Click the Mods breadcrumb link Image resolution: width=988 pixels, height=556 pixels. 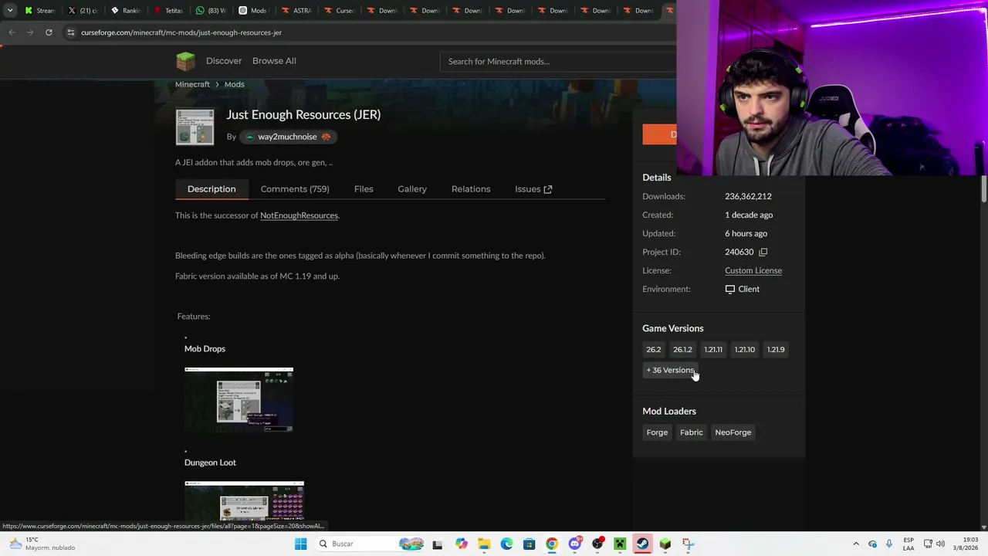235,84
